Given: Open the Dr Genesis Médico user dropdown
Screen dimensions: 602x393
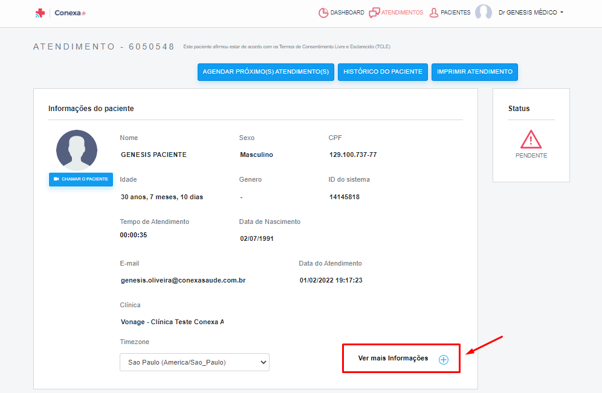Looking at the screenshot, I should point(531,13).
